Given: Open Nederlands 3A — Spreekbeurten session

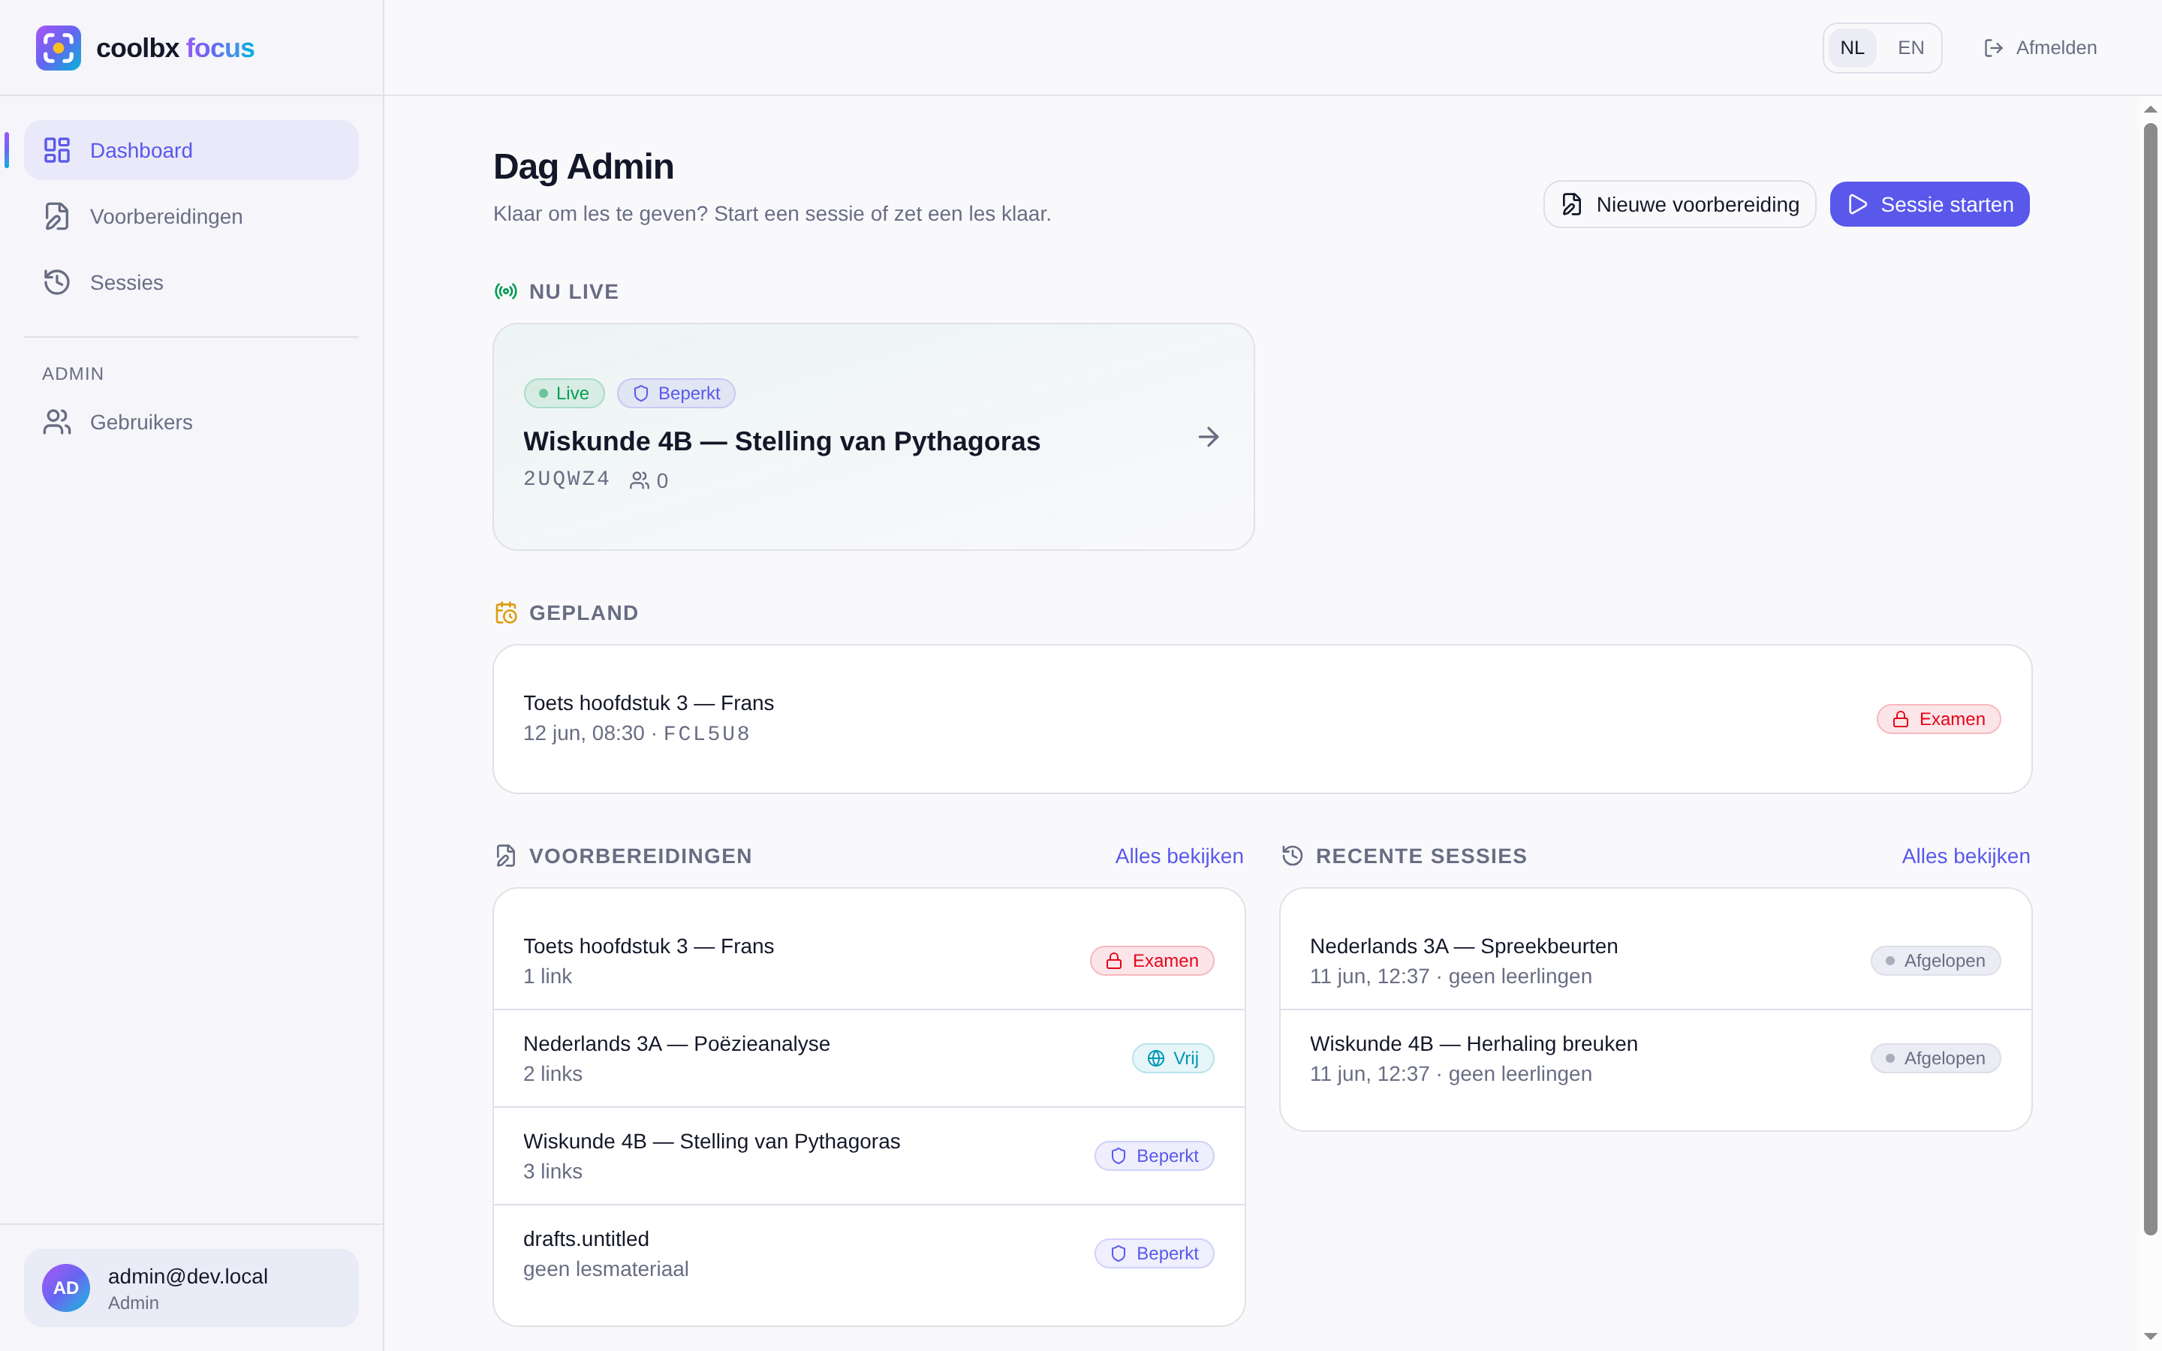Looking at the screenshot, I should pos(1655,961).
